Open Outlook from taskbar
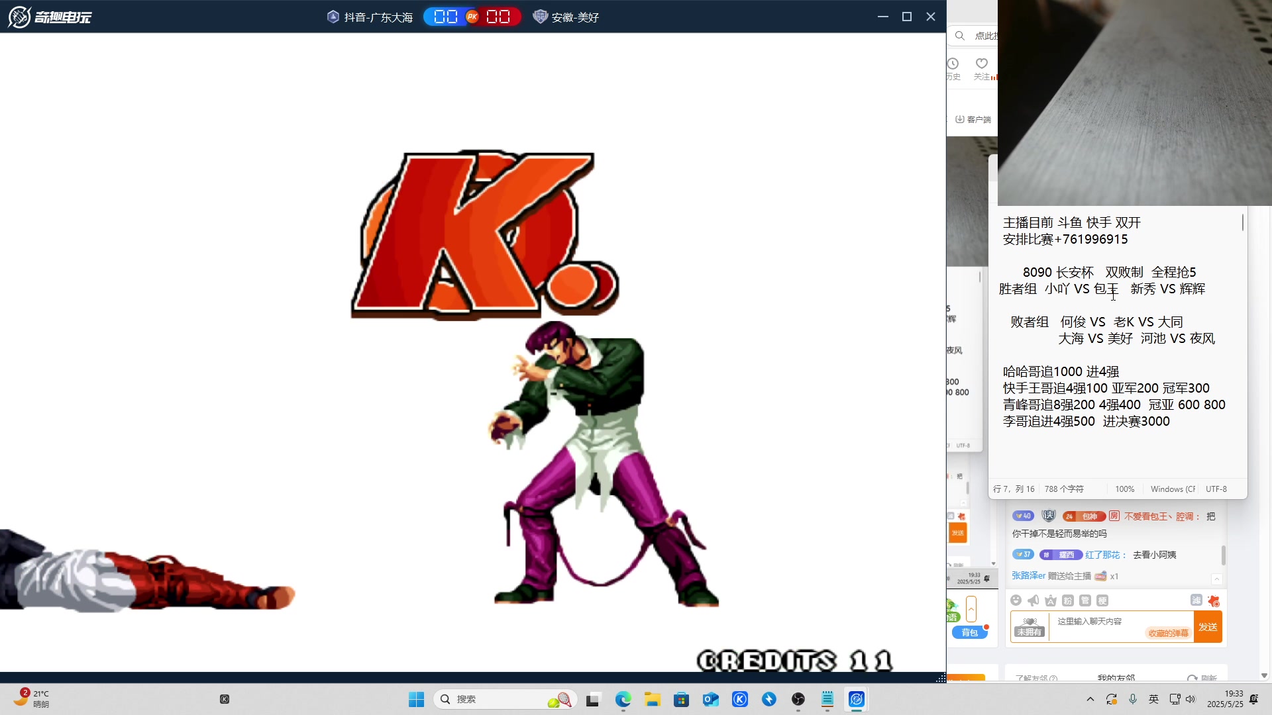This screenshot has height=715, width=1272. [711, 699]
